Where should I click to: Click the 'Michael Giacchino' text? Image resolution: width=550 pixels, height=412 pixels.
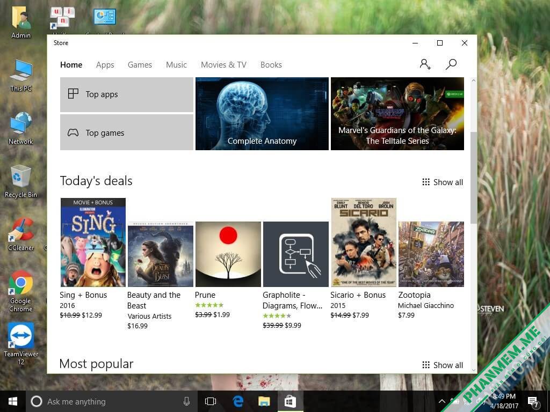pos(426,305)
